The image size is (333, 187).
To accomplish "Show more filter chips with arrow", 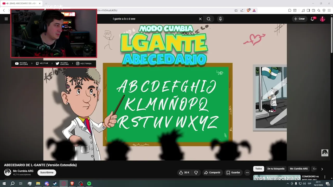I will click(322, 169).
